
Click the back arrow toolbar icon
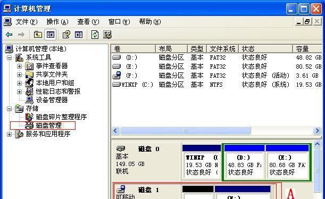click(x=9, y=35)
